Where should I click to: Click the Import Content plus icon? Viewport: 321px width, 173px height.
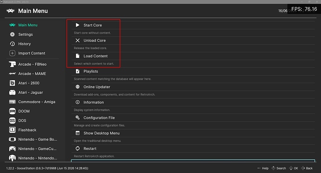[12, 53]
